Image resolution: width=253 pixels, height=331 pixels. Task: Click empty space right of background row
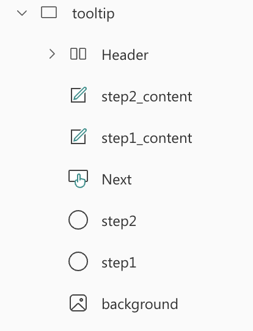click(x=215, y=304)
